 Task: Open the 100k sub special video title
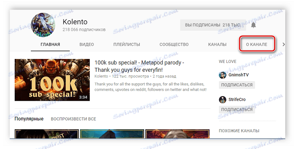[139, 66]
